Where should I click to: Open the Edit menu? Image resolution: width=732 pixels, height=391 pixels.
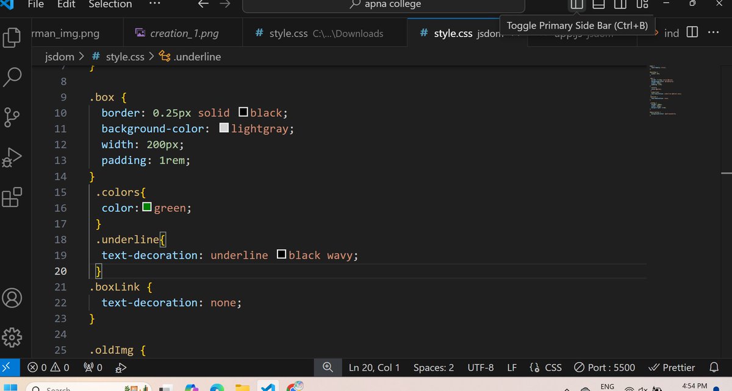pos(65,5)
